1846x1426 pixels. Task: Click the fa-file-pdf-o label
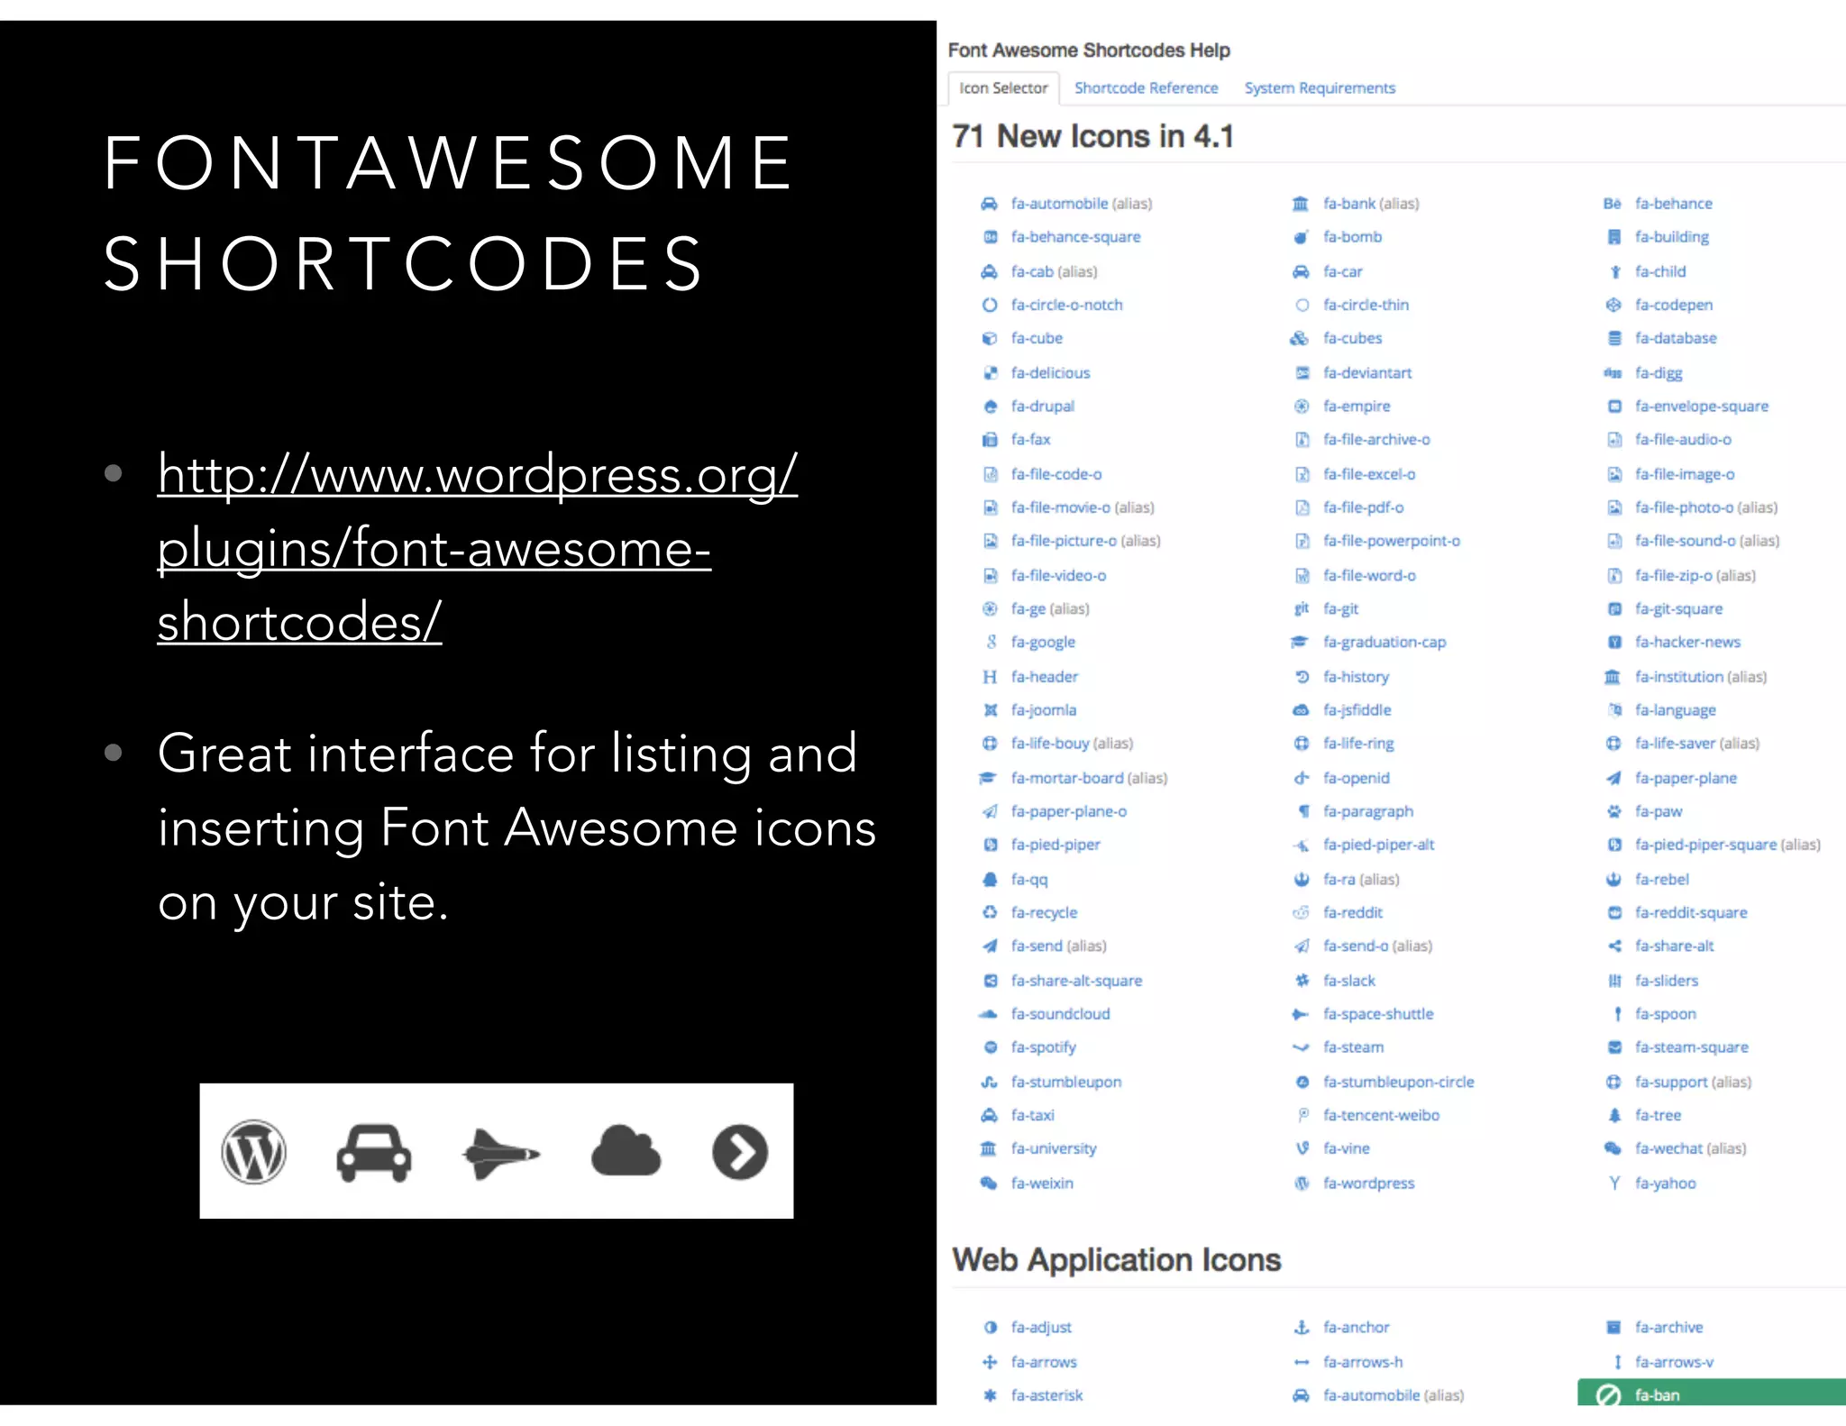click(x=1363, y=507)
